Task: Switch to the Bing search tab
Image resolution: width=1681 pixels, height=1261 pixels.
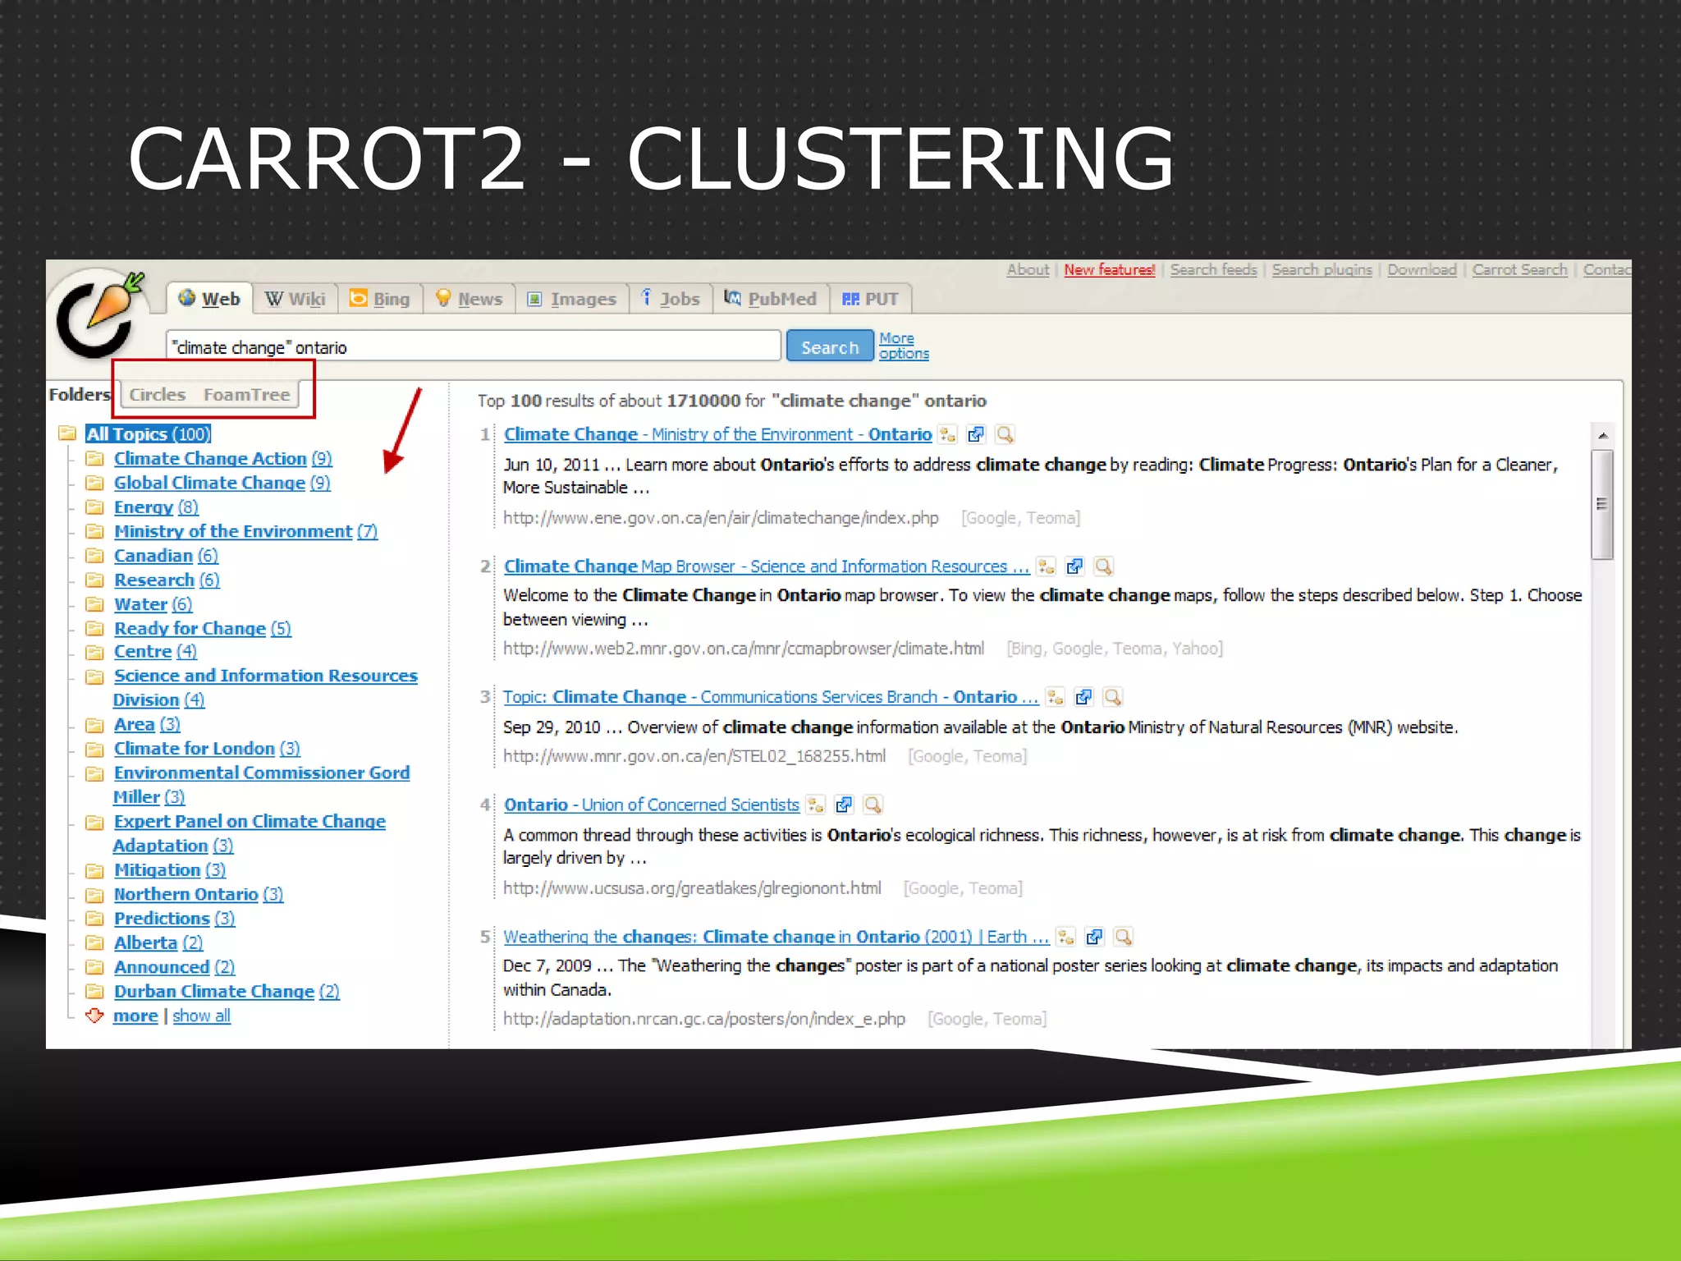Action: (x=380, y=299)
